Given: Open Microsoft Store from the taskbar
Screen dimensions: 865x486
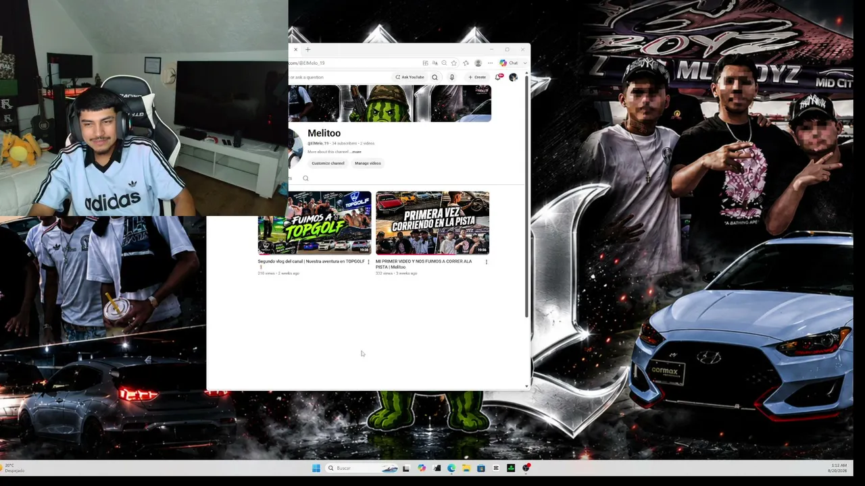Looking at the screenshot, I should click(x=481, y=468).
